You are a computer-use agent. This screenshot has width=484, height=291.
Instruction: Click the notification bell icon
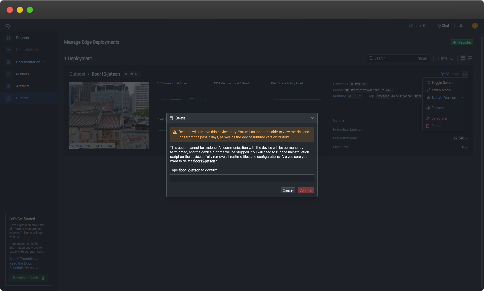(461, 26)
